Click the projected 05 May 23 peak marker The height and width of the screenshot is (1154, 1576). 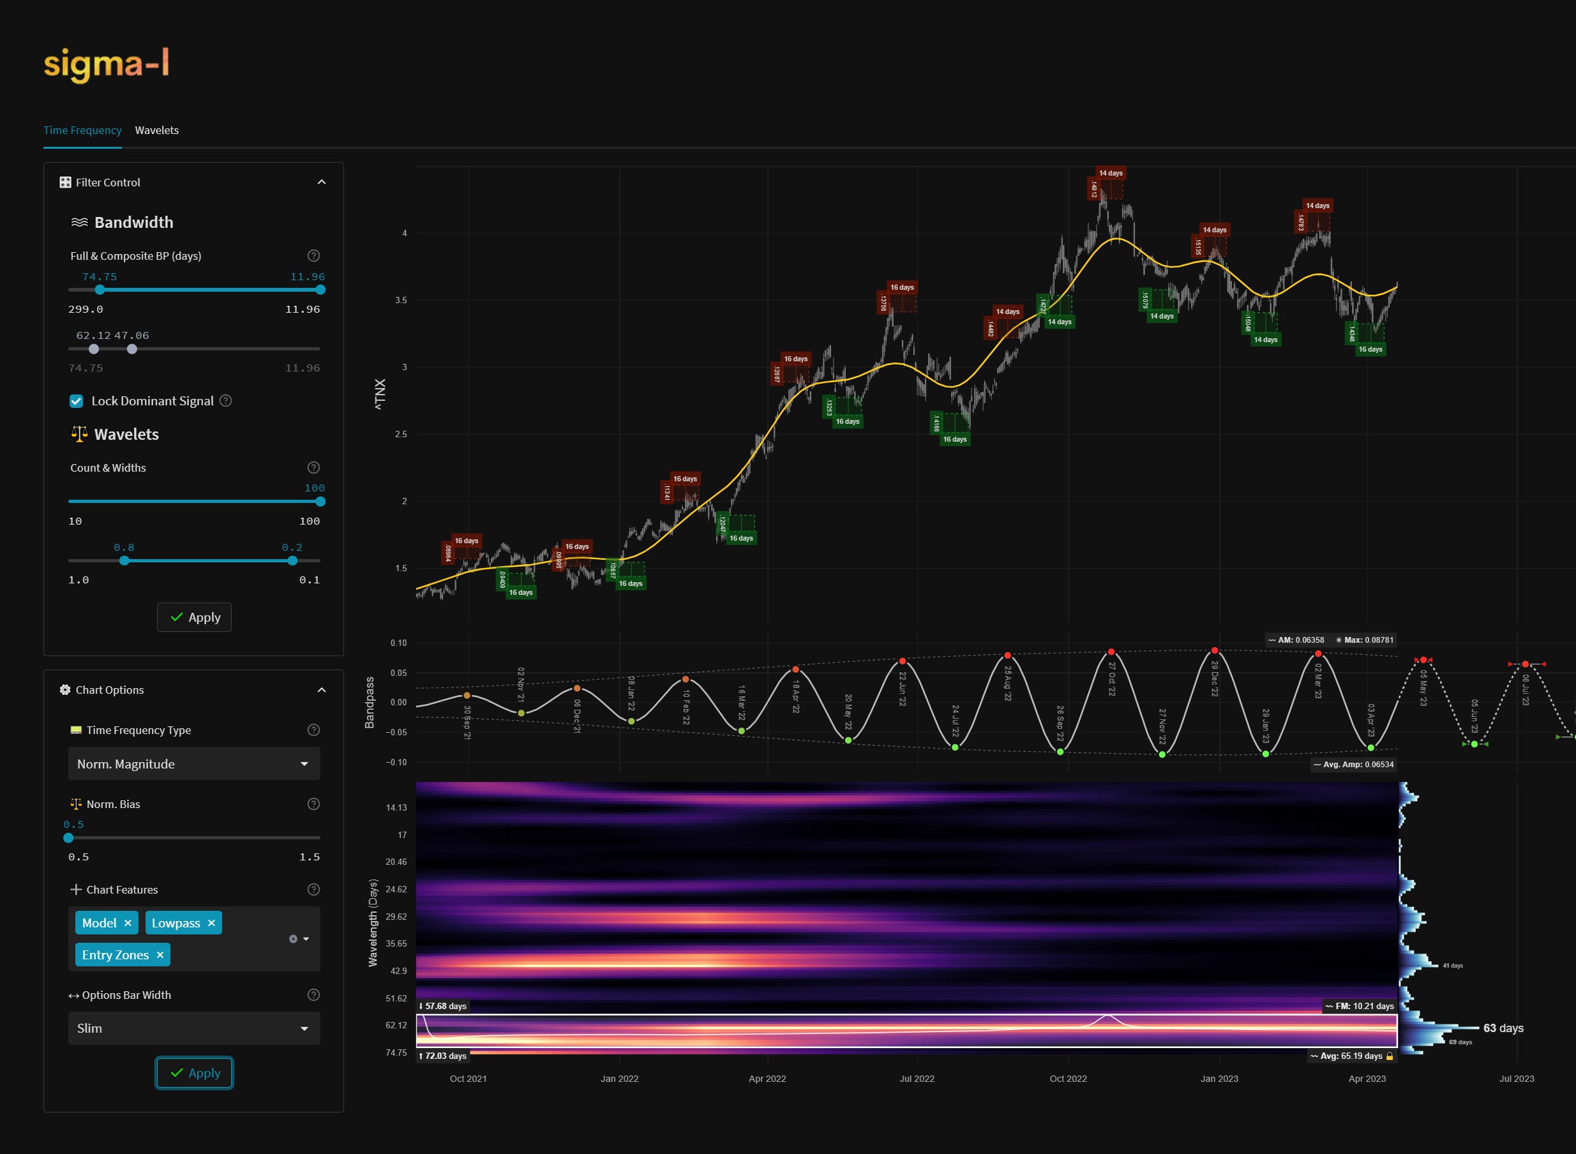pyautogui.click(x=1423, y=660)
